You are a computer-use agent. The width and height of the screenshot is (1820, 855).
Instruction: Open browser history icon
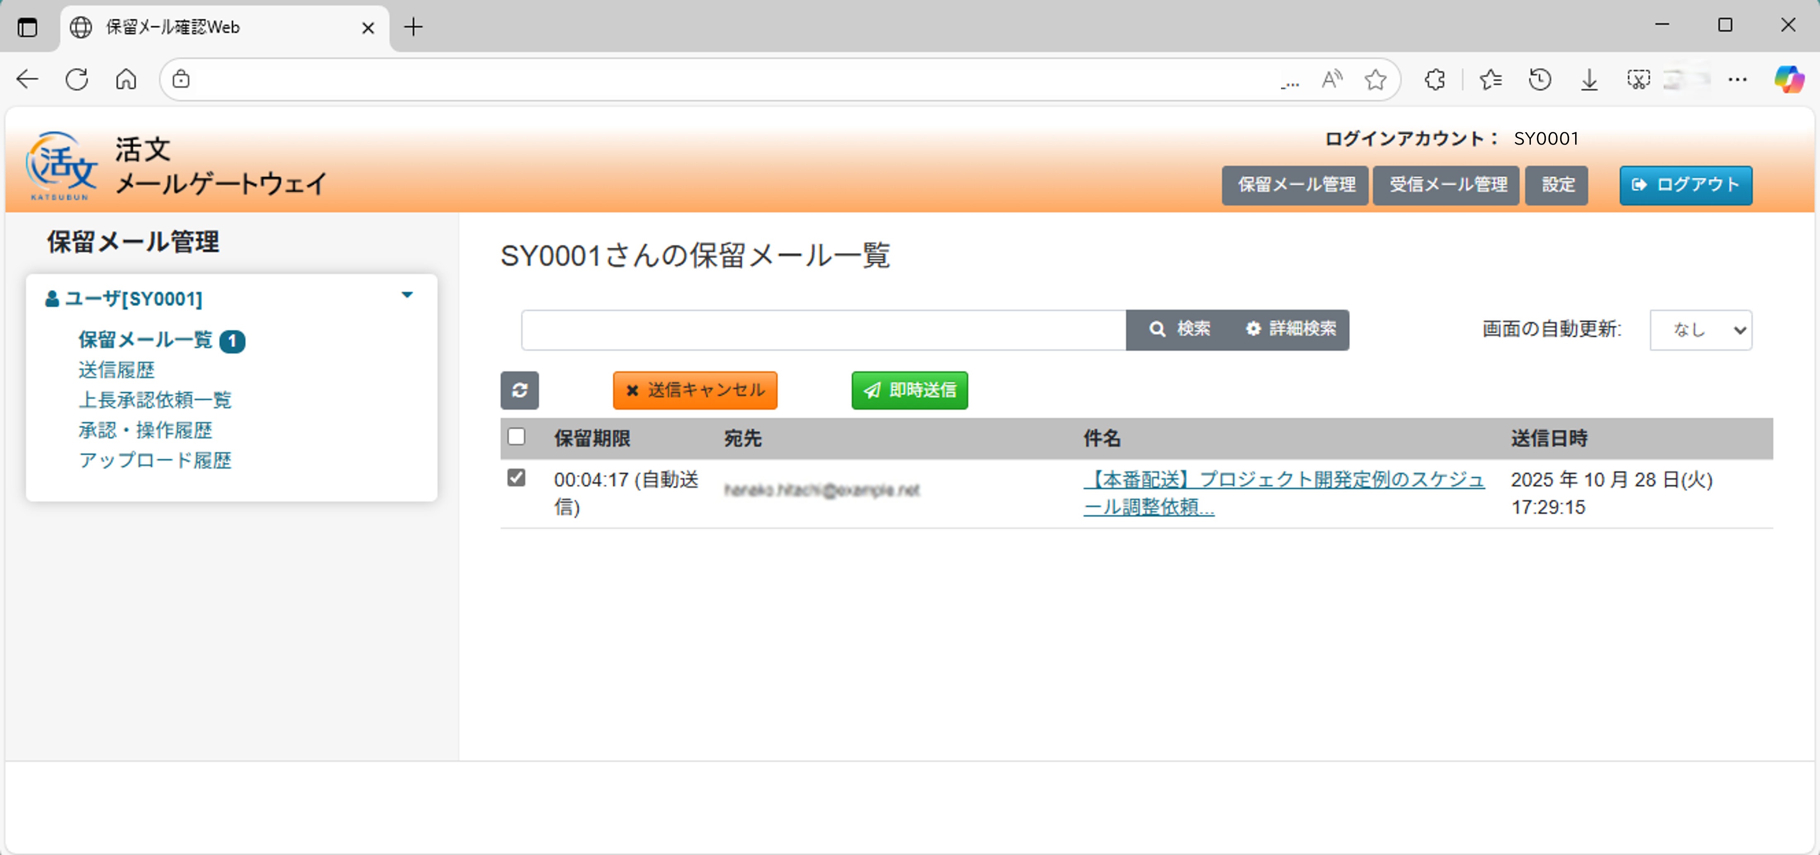1541,79
